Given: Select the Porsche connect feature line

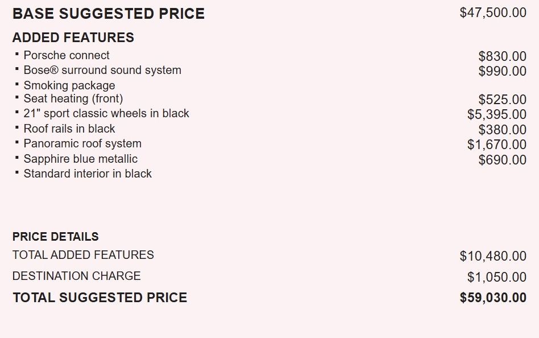Looking at the screenshot, I should coord(67,55).
